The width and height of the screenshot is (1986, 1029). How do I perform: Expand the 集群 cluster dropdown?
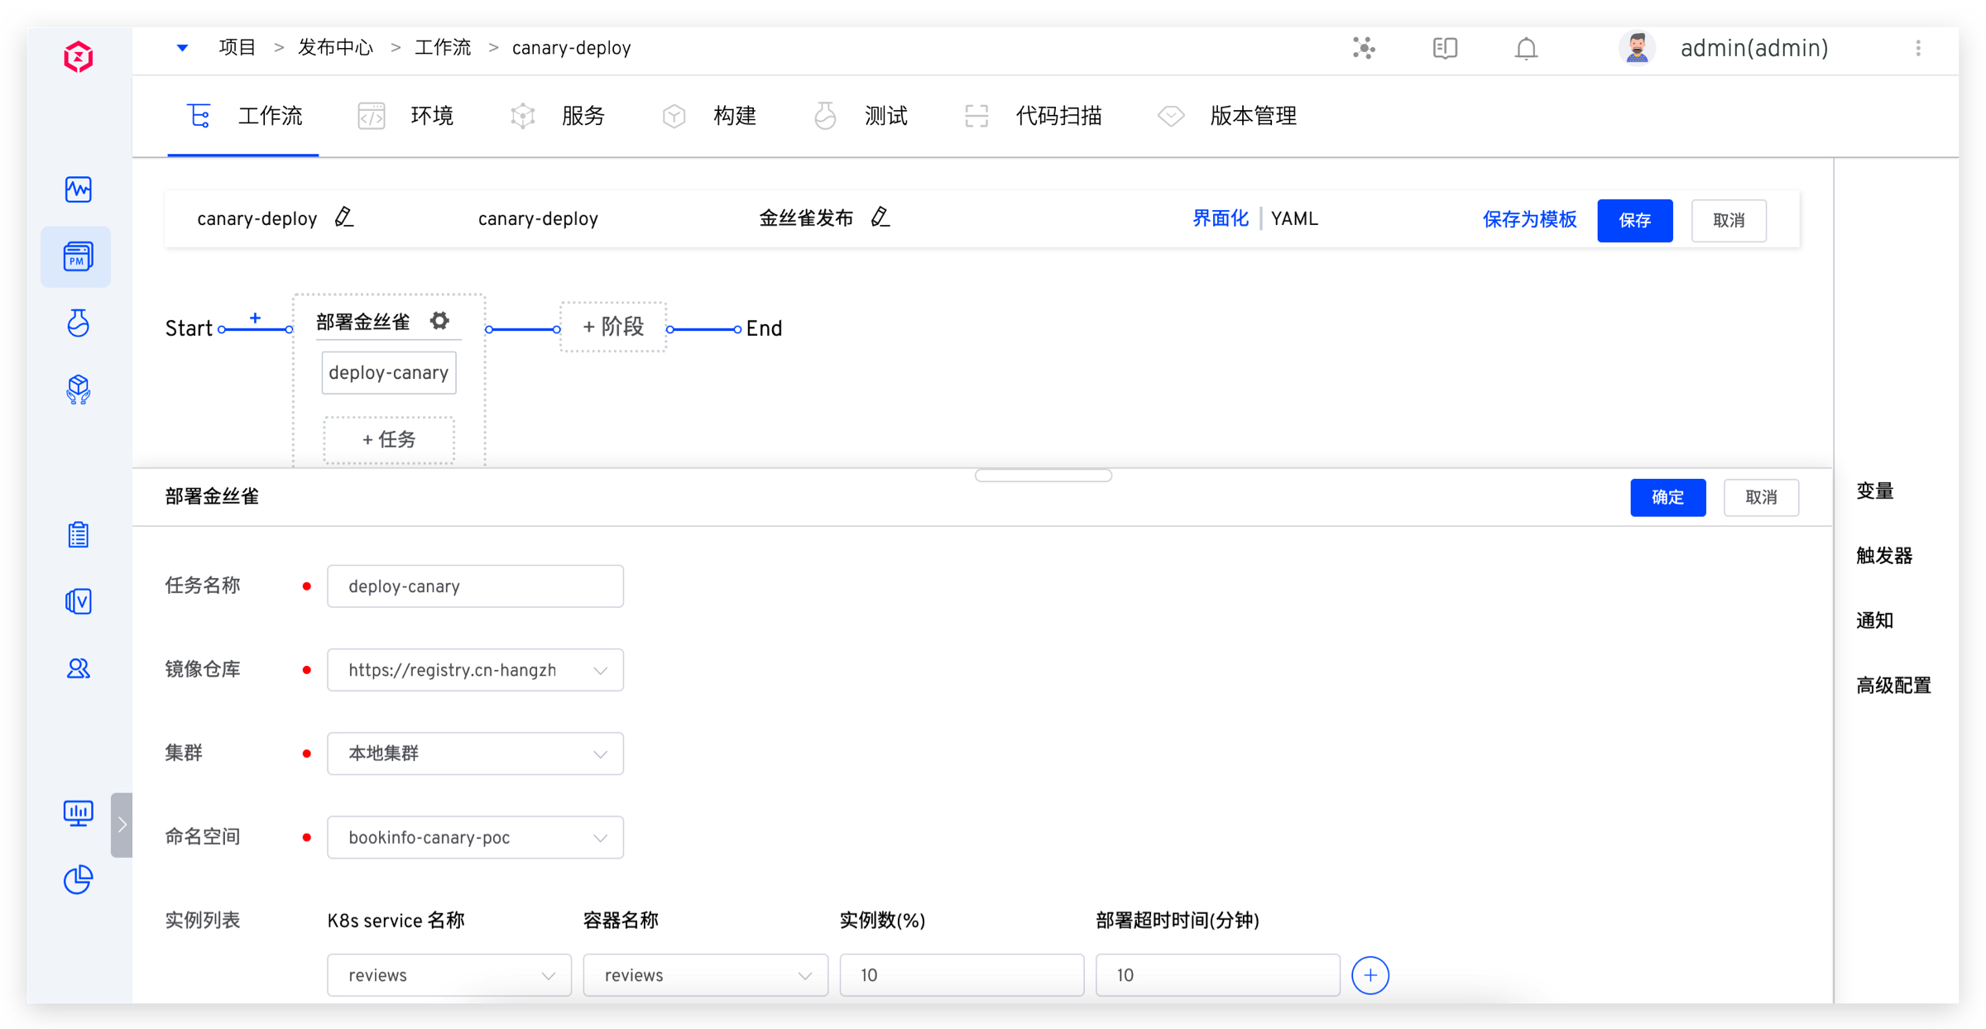475,754
